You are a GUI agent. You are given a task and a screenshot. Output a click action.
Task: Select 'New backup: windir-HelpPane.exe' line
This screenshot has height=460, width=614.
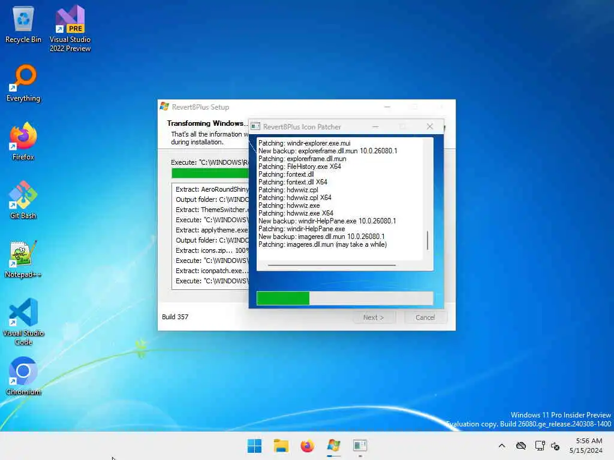click(x=327, y=221)
